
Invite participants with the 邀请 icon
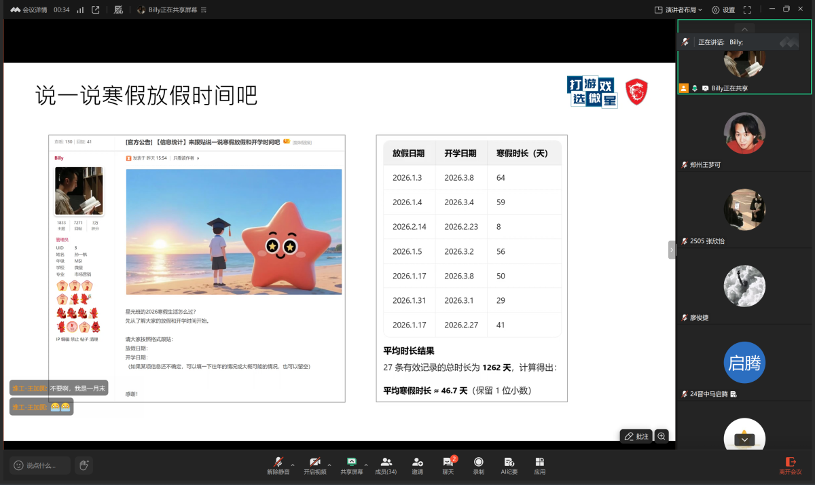coord(417,465)
